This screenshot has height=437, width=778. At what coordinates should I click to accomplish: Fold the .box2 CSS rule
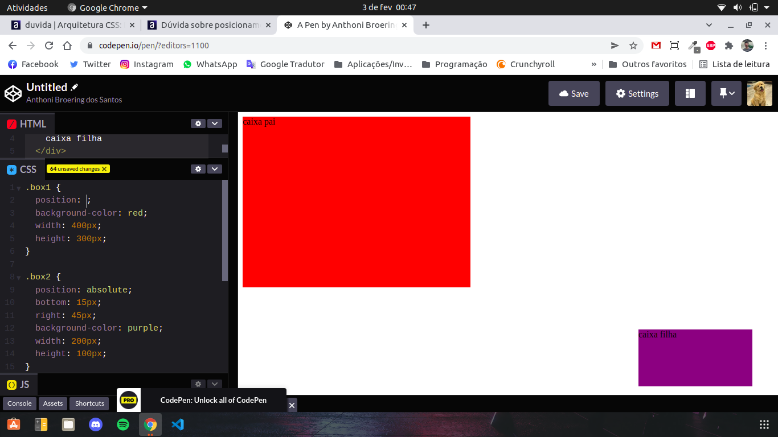tap(19, 278)
